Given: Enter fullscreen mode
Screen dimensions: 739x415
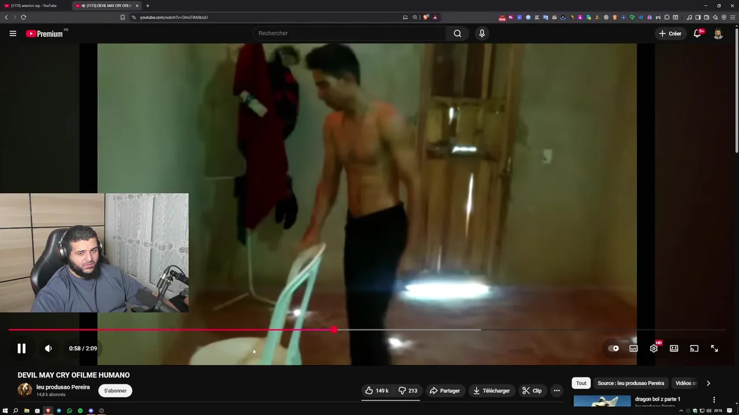Looking at the screenshot, I should click(714, 348).
